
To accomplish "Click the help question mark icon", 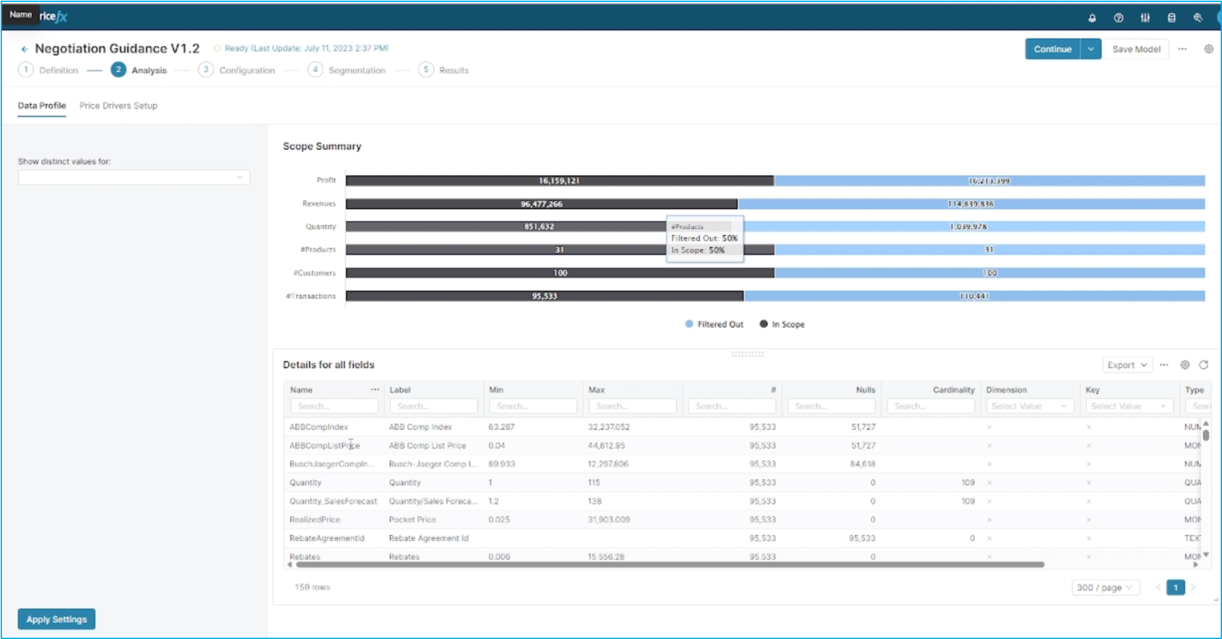I will tap(1118, 18).
